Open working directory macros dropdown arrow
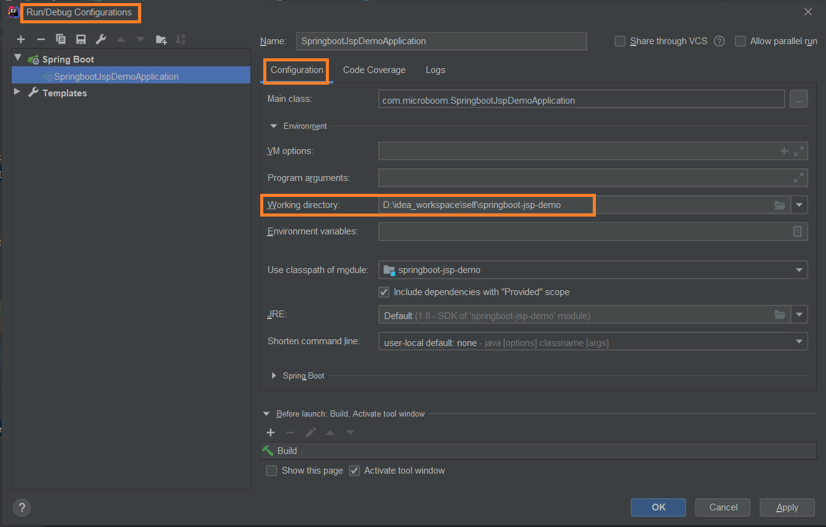The height and width of the screenshot is (527, 826). [799, 205]
